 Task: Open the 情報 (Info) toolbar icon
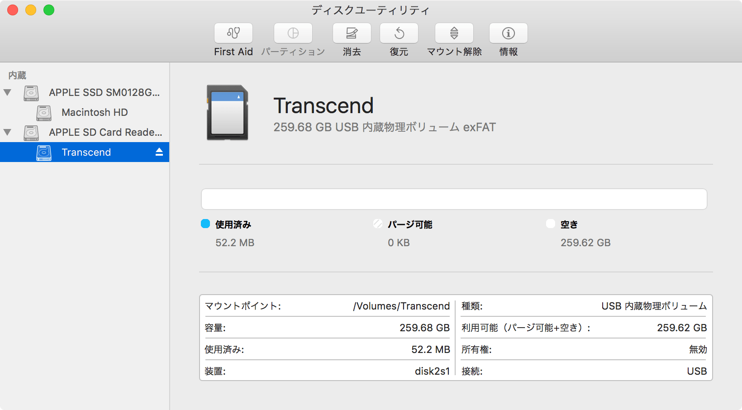click(509, 33)
